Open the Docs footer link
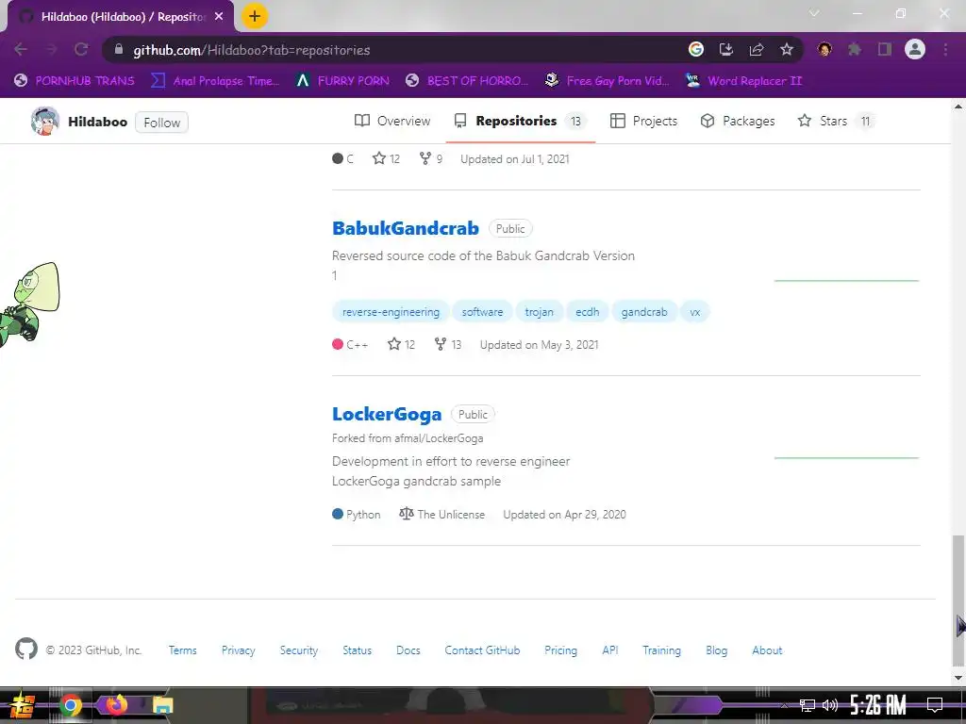 coord(408,650)
